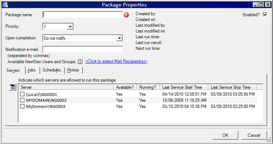Check the MYDOMAIN\NG0002 server box
This screenshot has height=144, width=273.
click(x=22, y=100)
